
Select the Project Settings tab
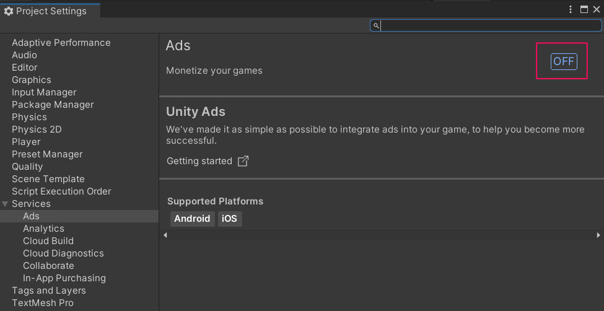click(x=50, y=11)
